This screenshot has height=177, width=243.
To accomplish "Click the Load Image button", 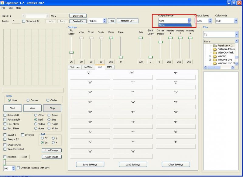I will coord(52,150).
